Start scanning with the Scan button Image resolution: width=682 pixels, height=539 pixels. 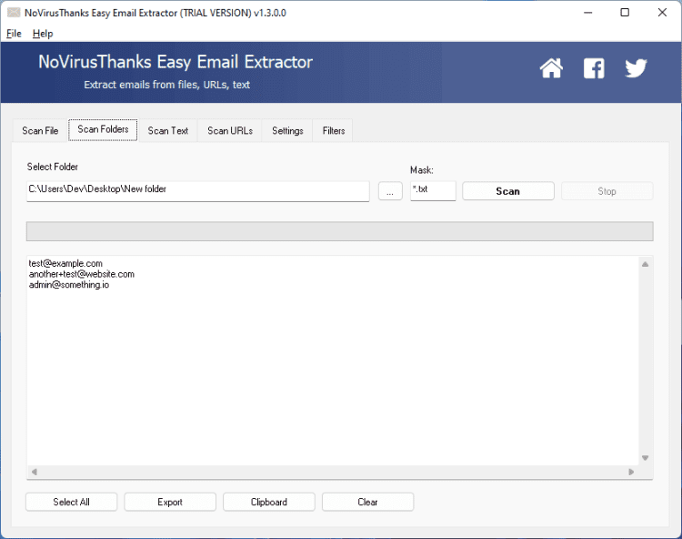pyautogui.click(x=508, y=191)
